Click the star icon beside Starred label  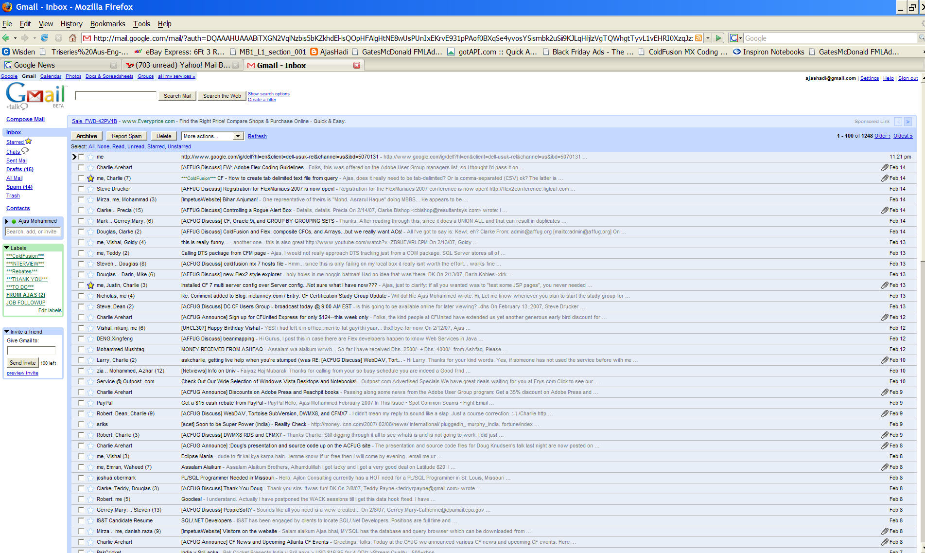coord(28,141)
